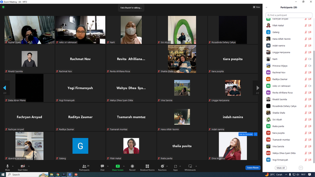Click Rachmat Nov's RN avatar in list

click(x=268, y=72)
